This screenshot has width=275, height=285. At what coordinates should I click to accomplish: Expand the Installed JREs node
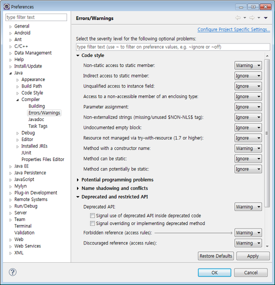17,146
